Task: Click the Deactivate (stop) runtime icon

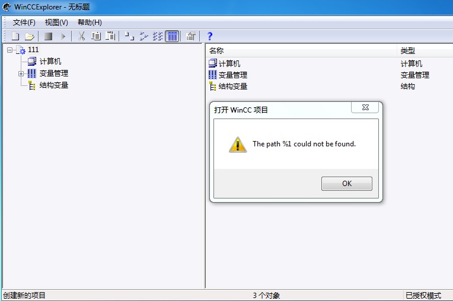Action: click(48, 36)
